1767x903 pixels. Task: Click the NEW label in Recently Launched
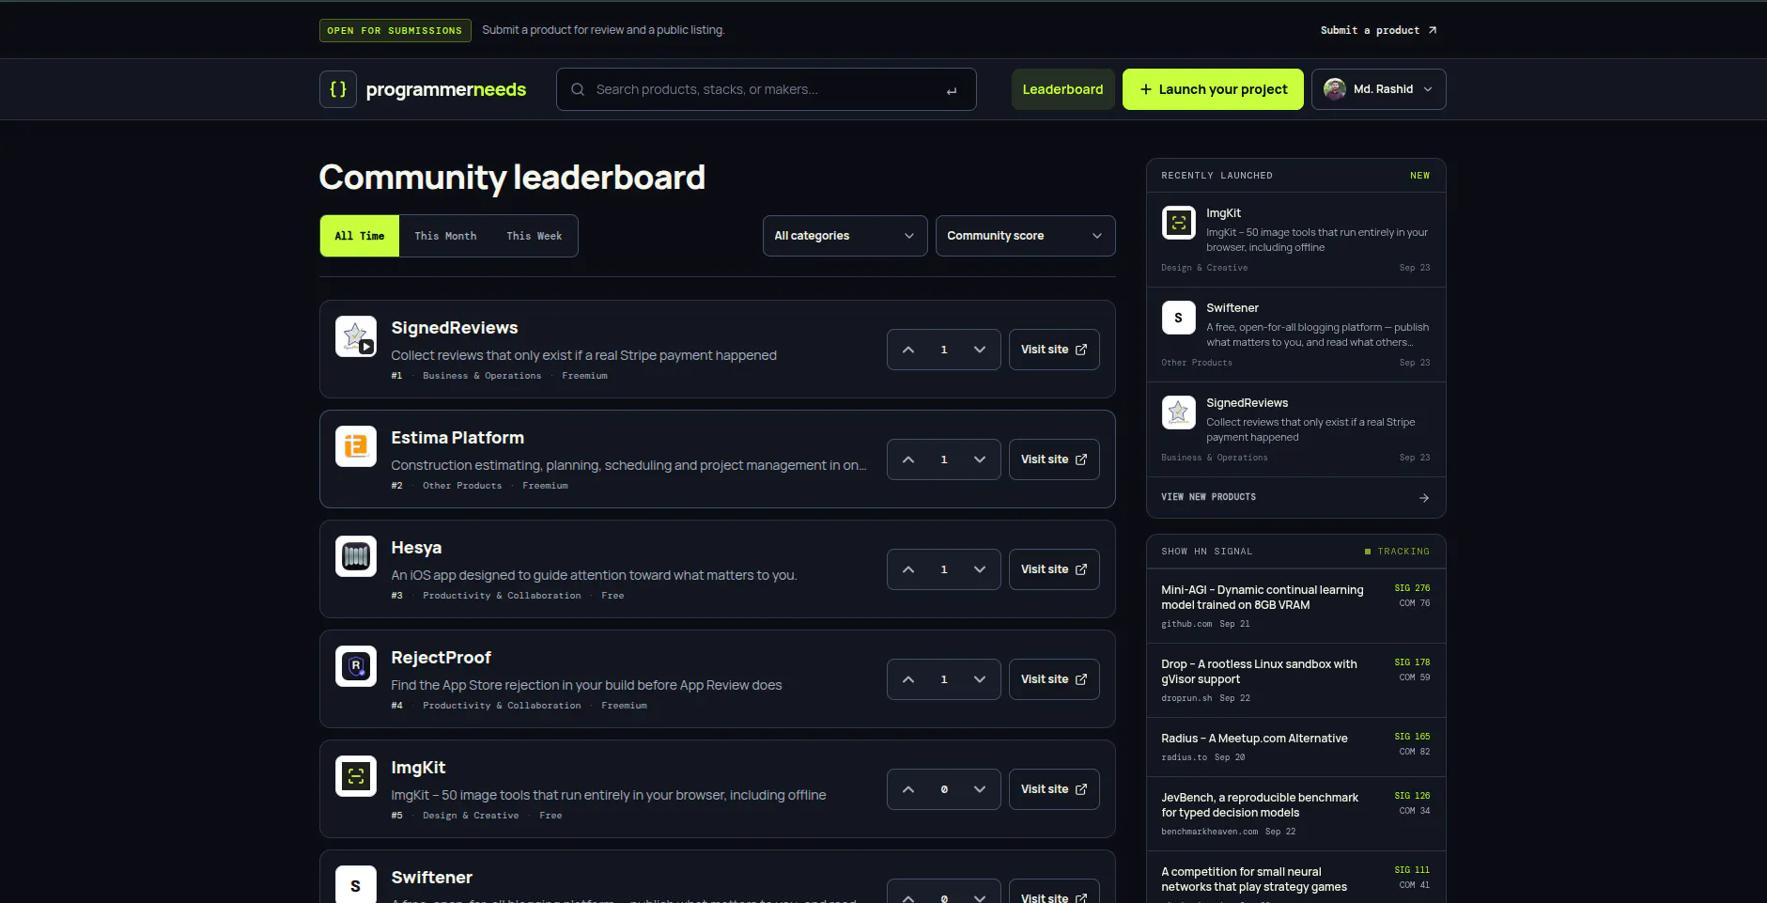click(x=1419, y=176)
